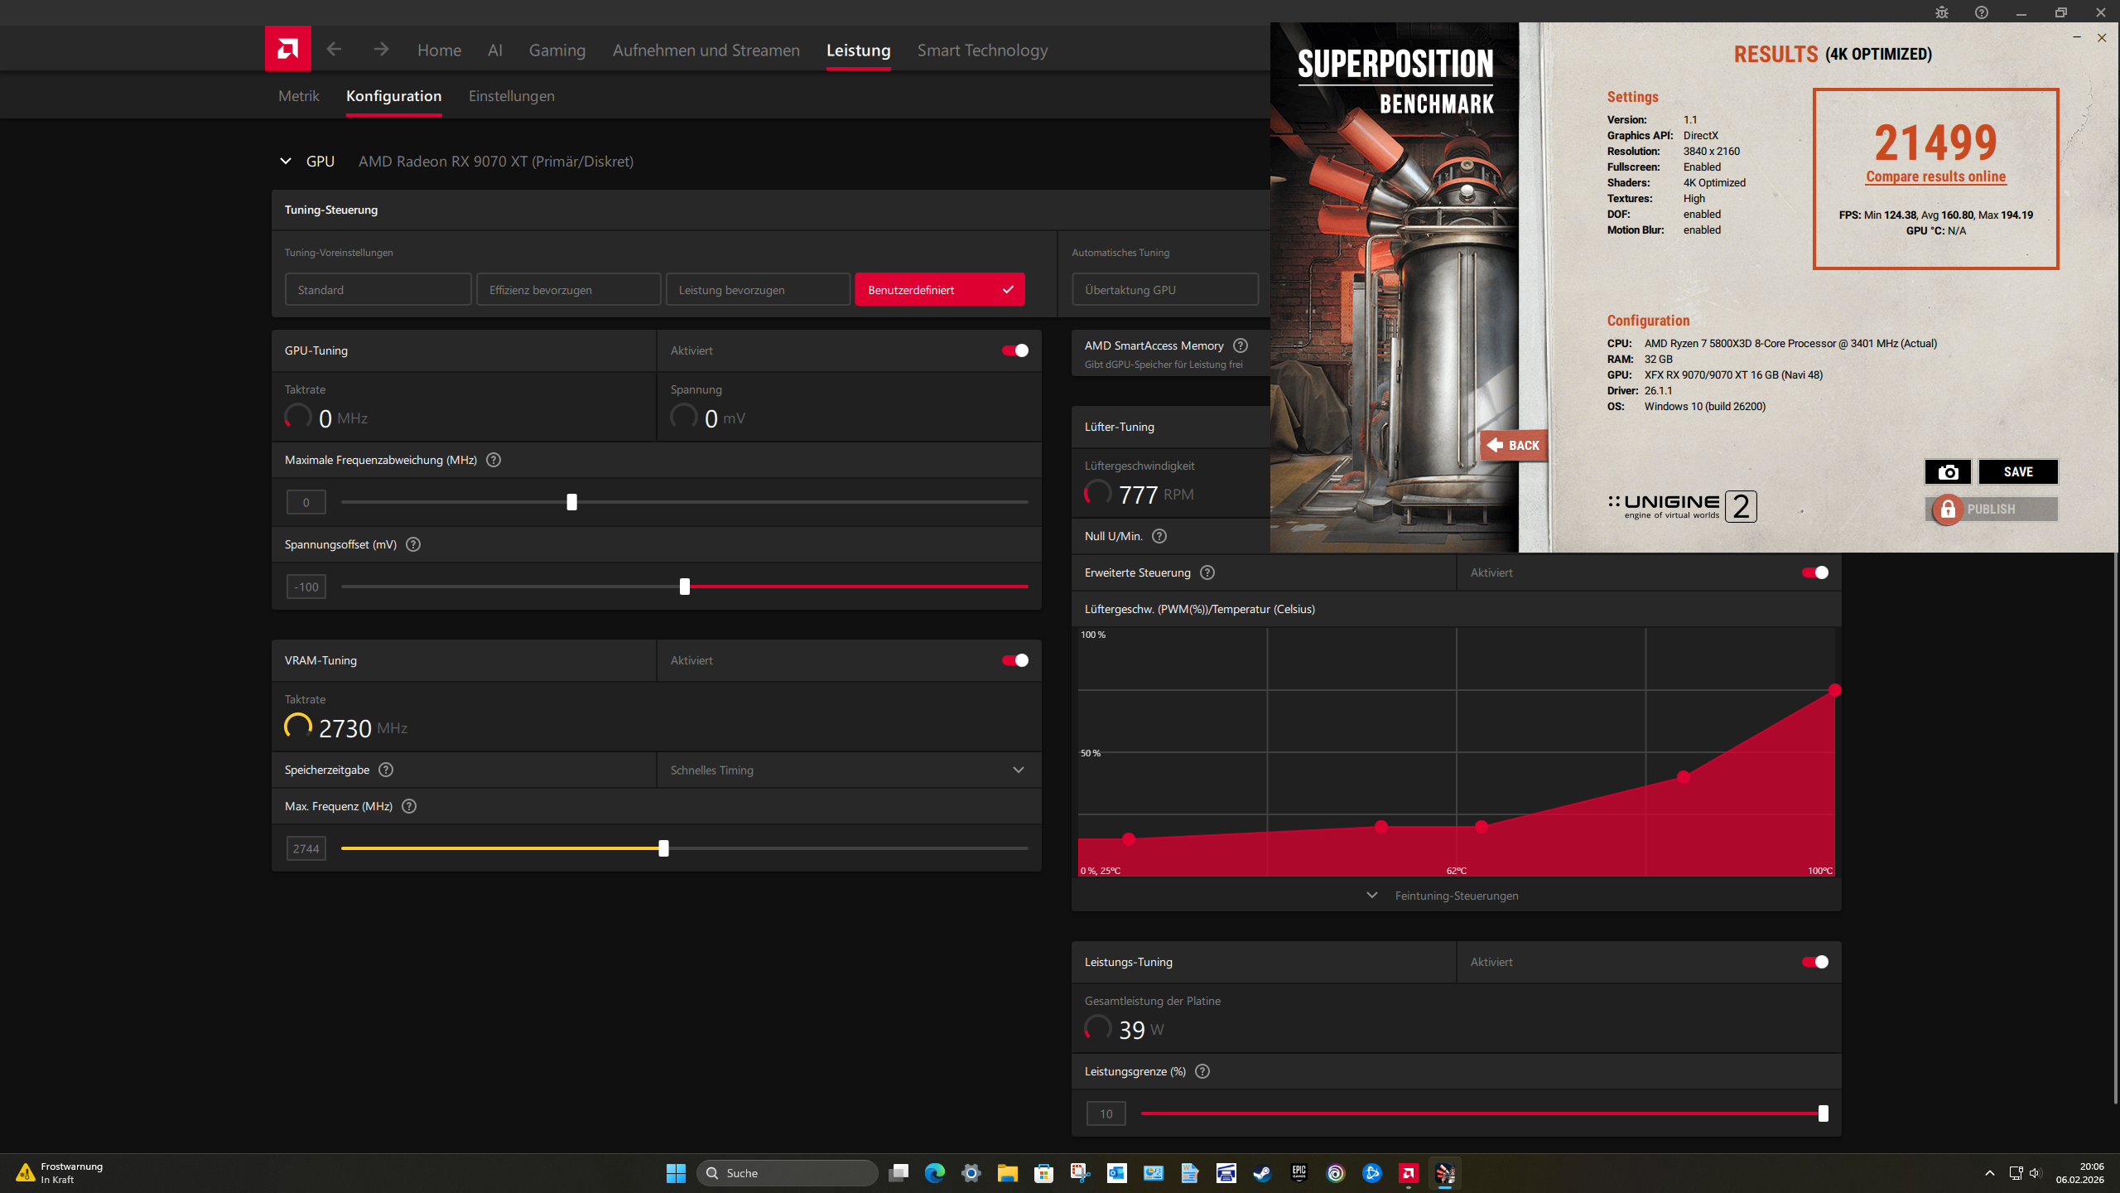Open the Metrik sub-tab
Viewport: 2120px width, 1193px height.
coord(298,96)
